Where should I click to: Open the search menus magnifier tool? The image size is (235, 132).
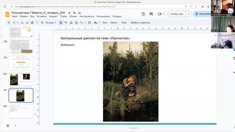[9, 23]
